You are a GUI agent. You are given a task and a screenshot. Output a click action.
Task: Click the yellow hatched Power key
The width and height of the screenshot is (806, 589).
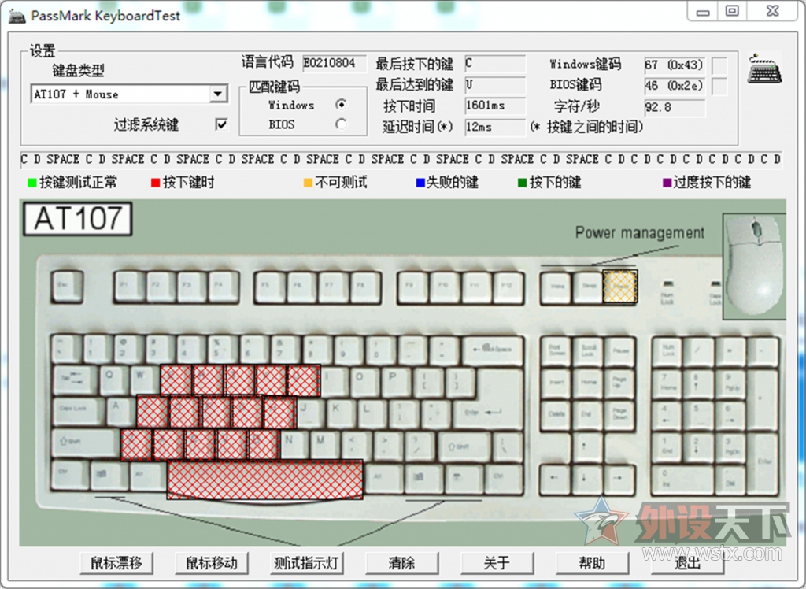point(620,287)
